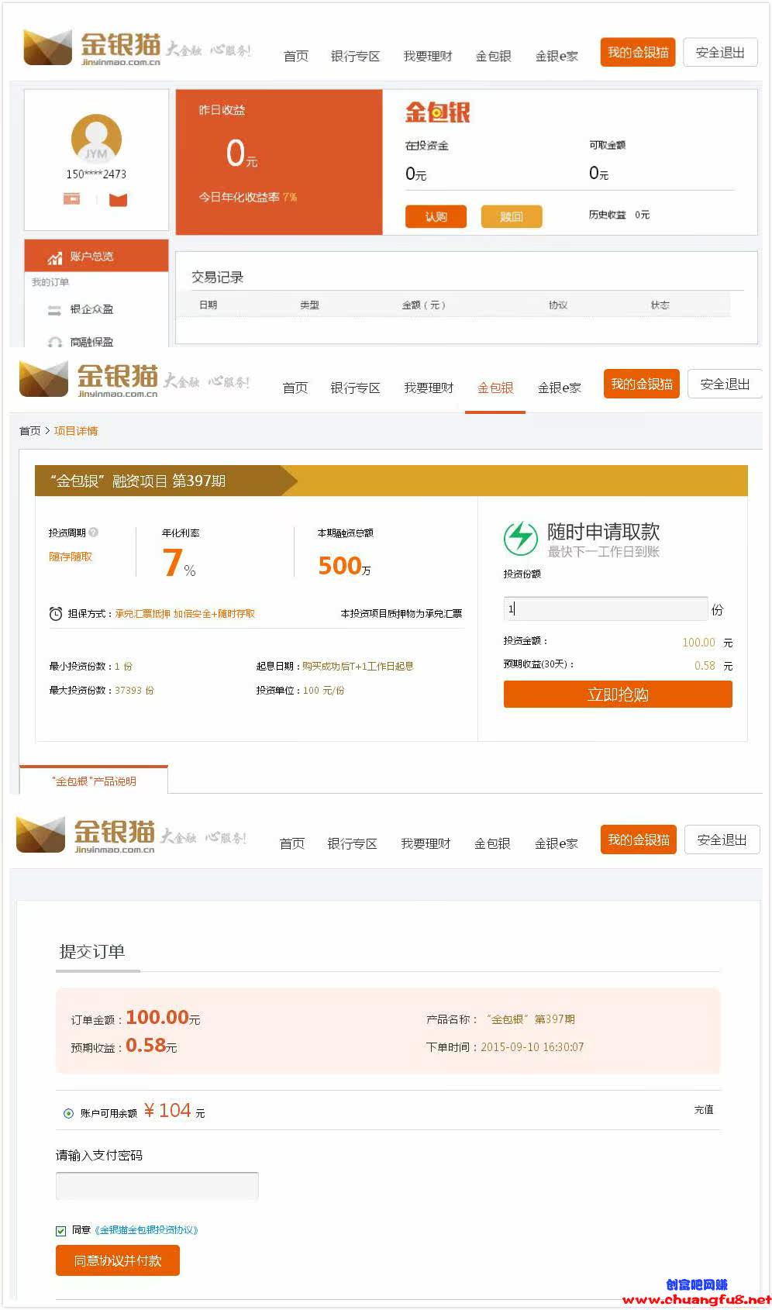This screenshot has height=1310, width=772.
Task: Click the phone number 150****2473
Action: [96, 174]
